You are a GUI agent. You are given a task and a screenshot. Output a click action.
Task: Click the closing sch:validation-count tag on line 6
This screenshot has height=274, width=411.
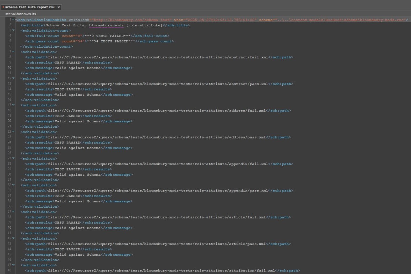click(47, 47)
